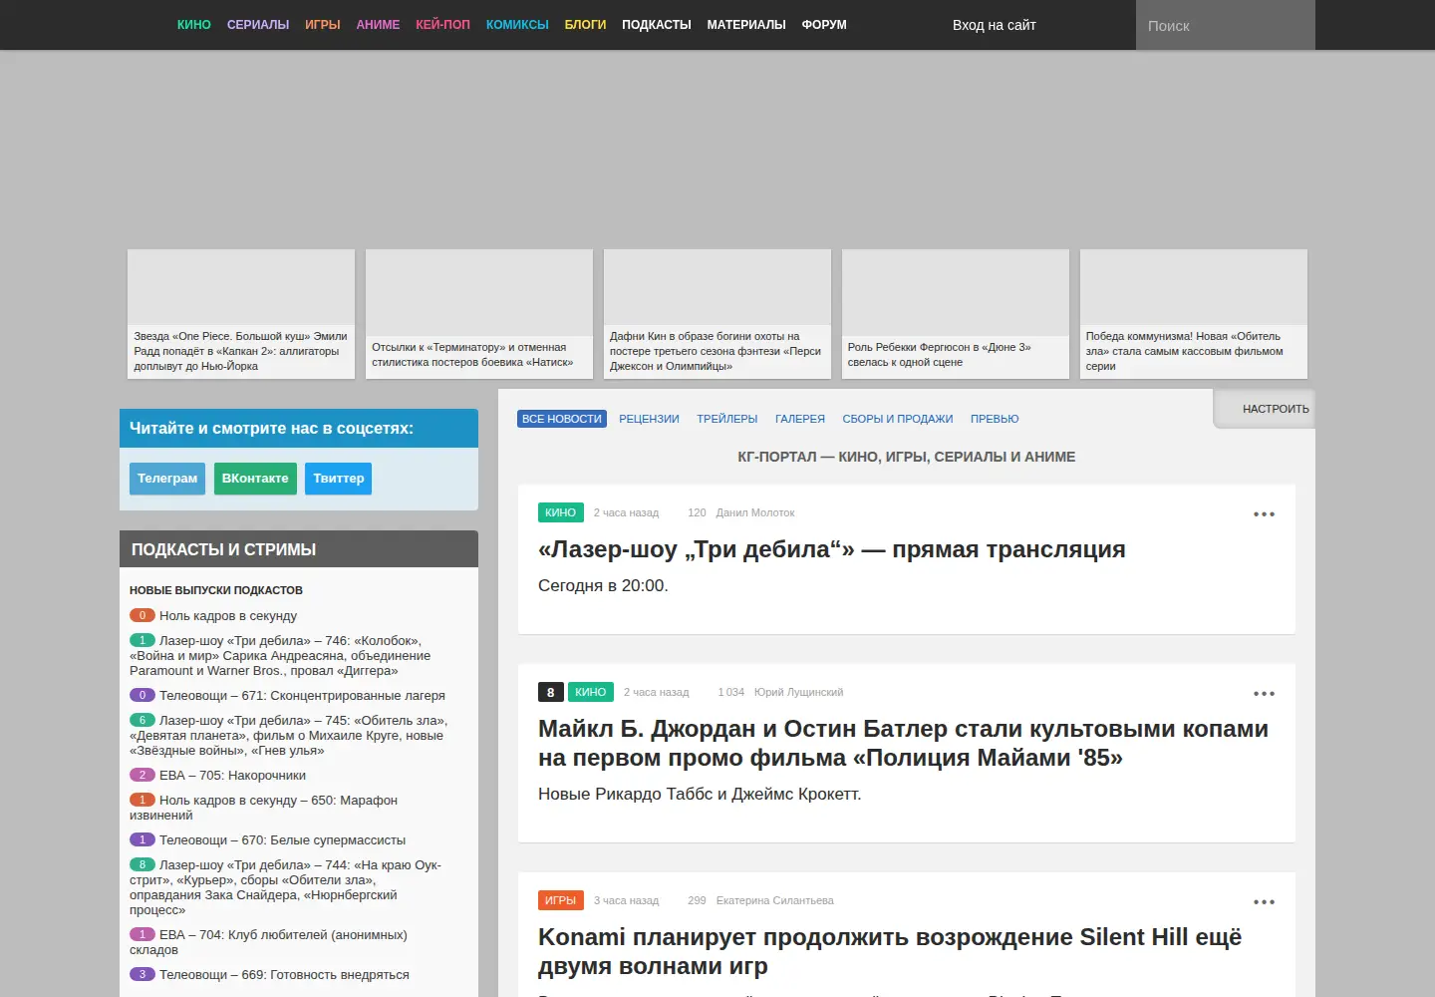
Task: Open the One Piece «Капкан 2» news card
Action: pyautogui.click(x=241, y=314)
